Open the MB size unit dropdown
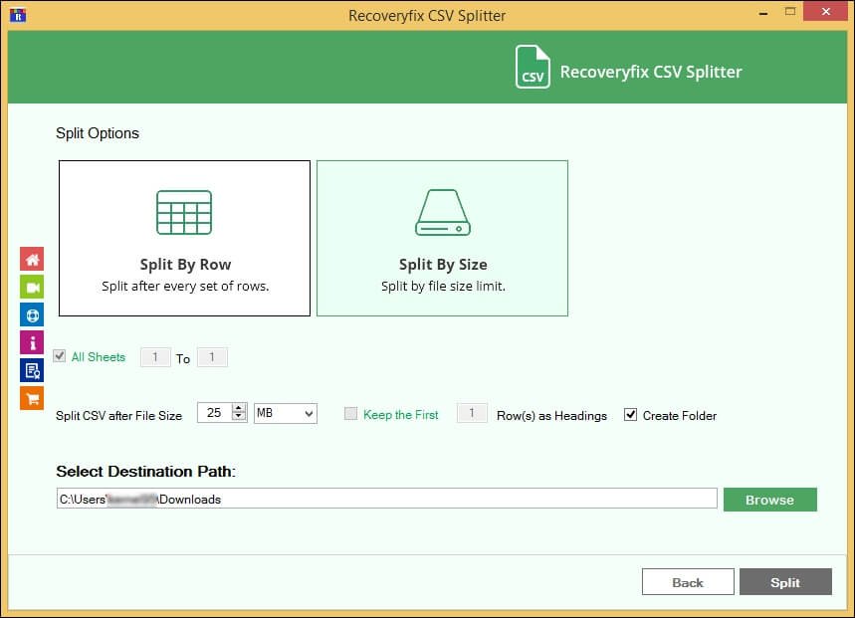855x618 pixels. point(286,413)
